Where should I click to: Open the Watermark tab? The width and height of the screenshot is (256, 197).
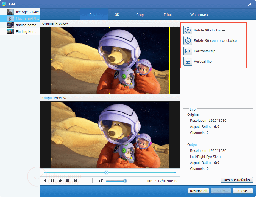pyautogui.click(x=199, y=15)
